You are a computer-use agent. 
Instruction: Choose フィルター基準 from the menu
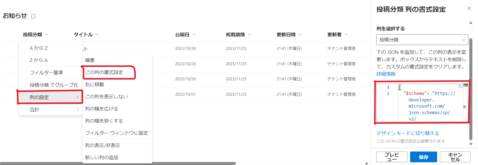[46, 73]
